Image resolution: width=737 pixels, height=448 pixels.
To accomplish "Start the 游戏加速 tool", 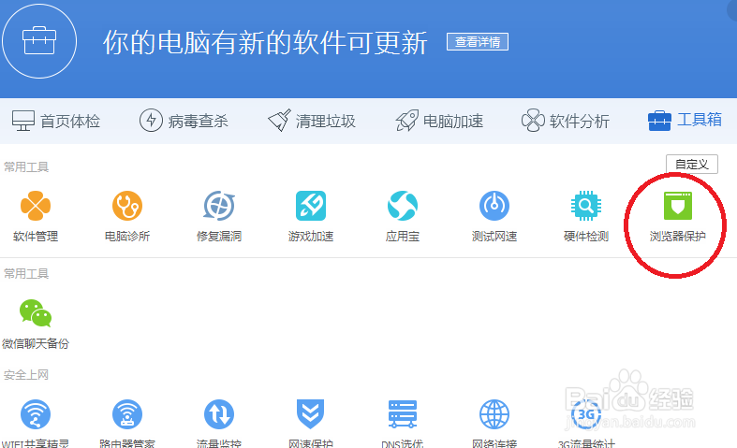I will click(x=311, y=206).
